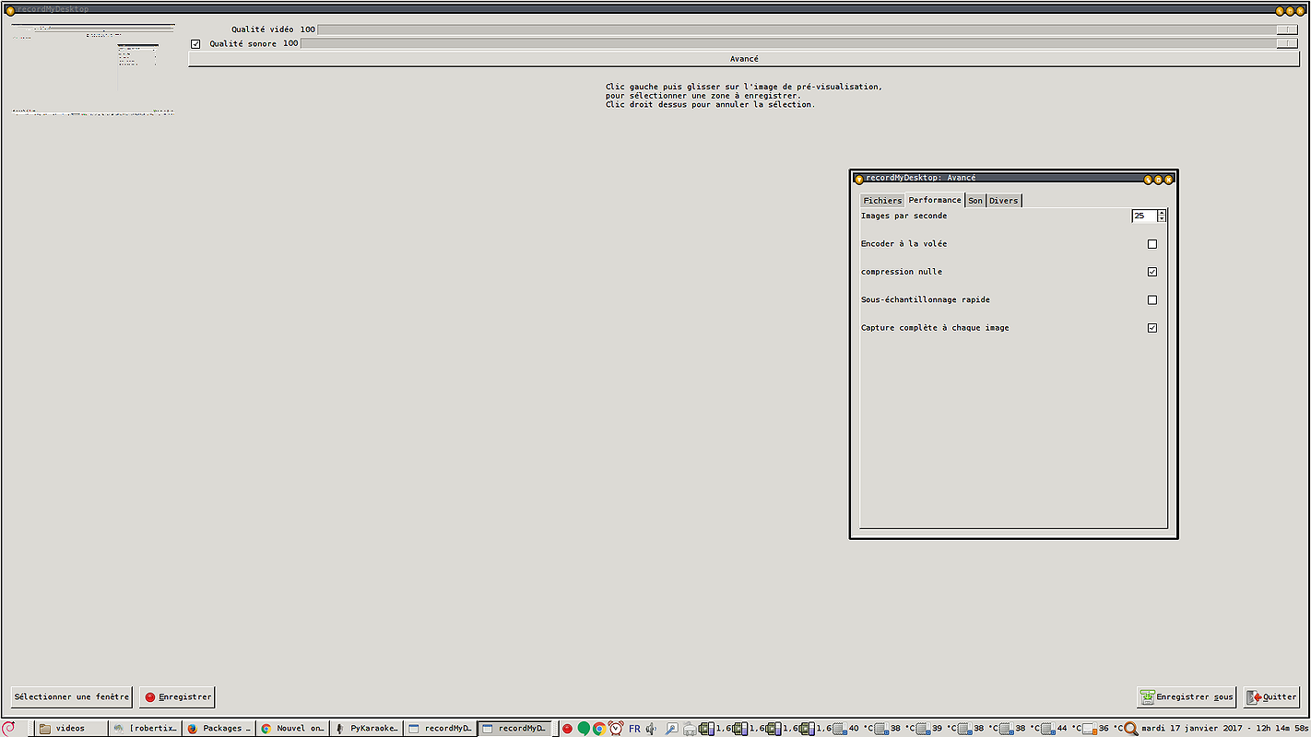The image size is (1311, 737).
Task: Increase Images par seconde with up arrow
Action: click(x=1162, y=213)
